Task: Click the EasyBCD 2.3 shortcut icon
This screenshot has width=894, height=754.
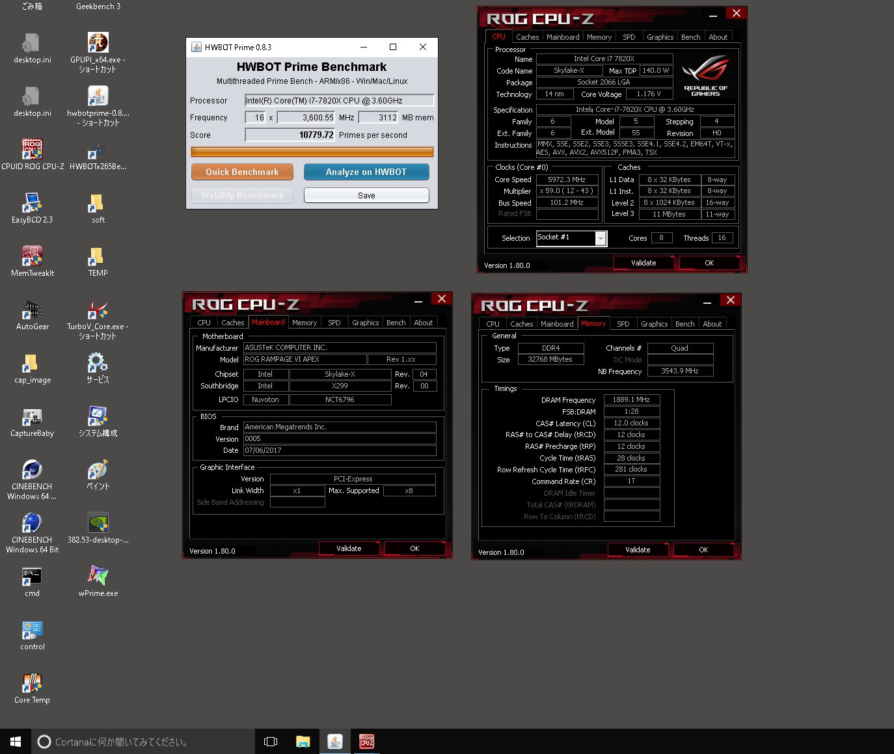Action: pos(32,208)
